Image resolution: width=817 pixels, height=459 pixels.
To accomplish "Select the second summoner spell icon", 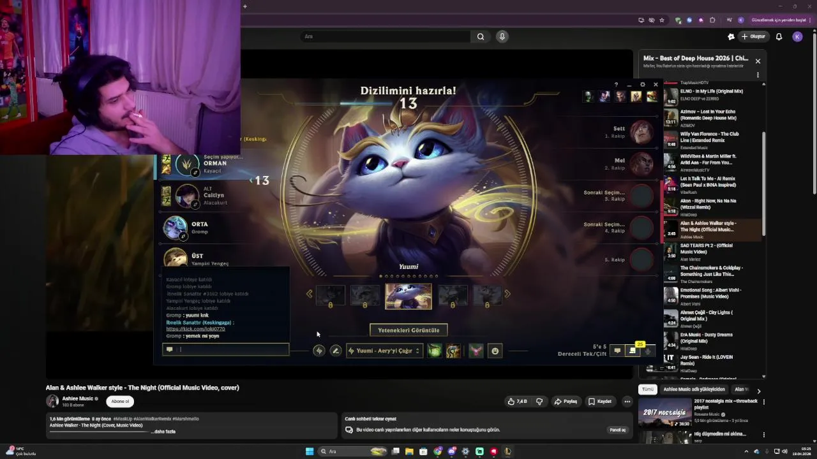I will pos(453,351).
